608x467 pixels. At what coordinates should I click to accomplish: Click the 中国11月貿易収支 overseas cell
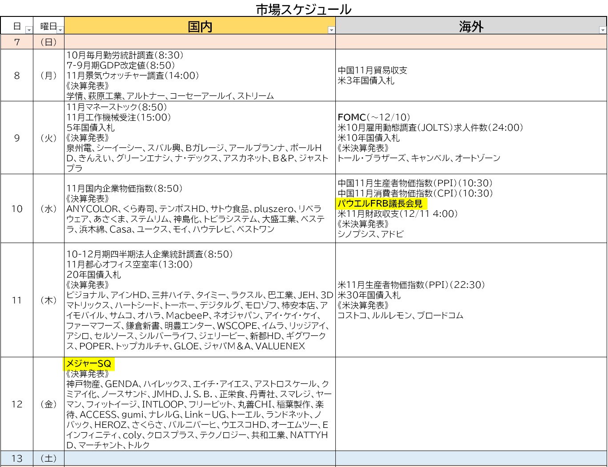[372, 70]
